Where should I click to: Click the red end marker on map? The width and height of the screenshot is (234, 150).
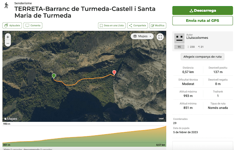point(114,72)
